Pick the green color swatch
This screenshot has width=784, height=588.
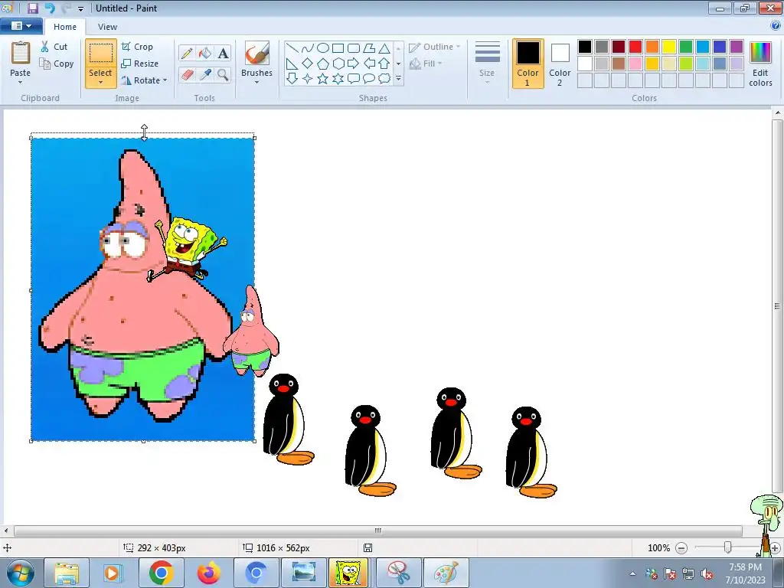(686, 47)
